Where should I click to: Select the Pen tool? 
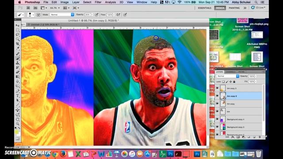pos(18,91)
